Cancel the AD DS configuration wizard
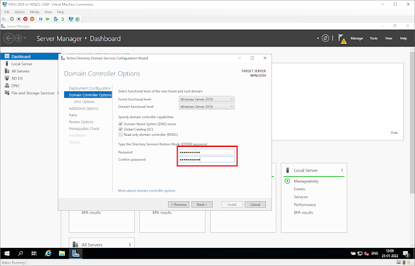This screenshot has height=266, width=415. [255, 205]
